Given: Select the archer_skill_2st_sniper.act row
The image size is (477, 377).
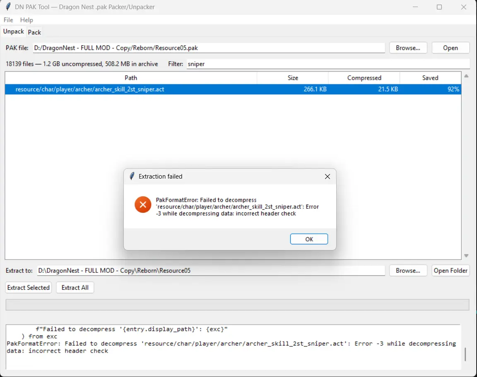Looking at the screenshot, I should [x=233, y=89].
